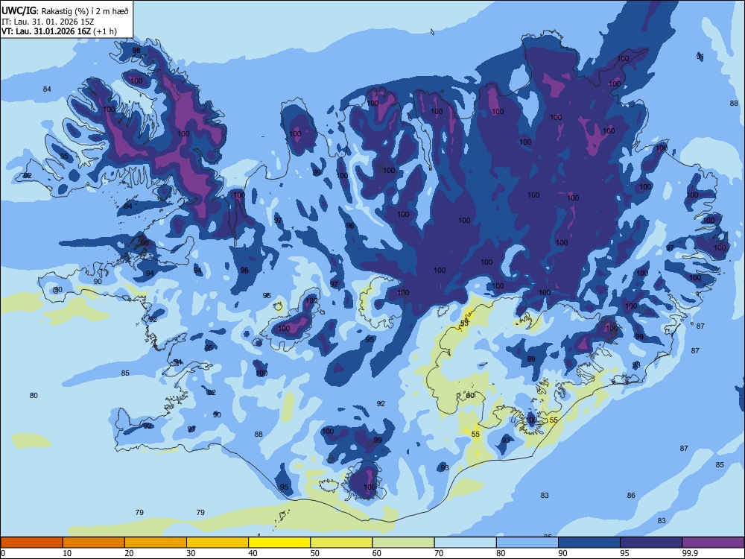Screen dimensions: 745x559
Task: Click the '70' legend tick label
Action: click(x=439, y=553)
